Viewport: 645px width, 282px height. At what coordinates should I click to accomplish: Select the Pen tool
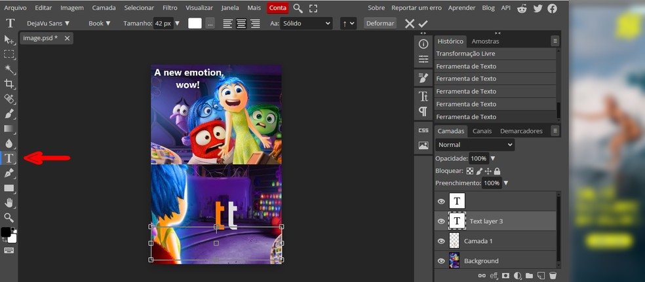click(9, 173)
